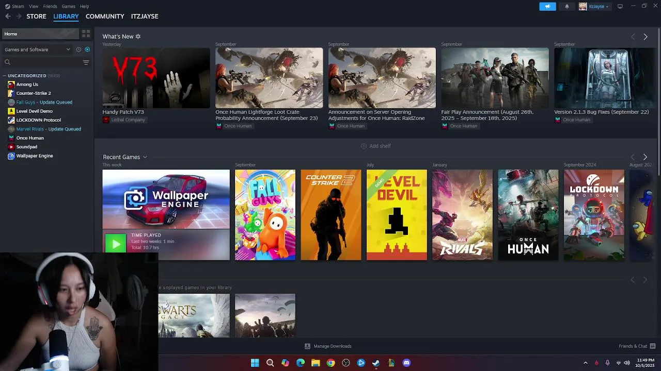Show hidden system tray icons
The height and width of the screenshot is (371, 661).
click(585, 363)
